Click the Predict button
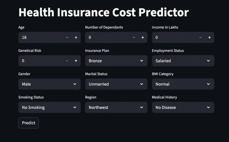229x142 pixels. pos(29,123)
